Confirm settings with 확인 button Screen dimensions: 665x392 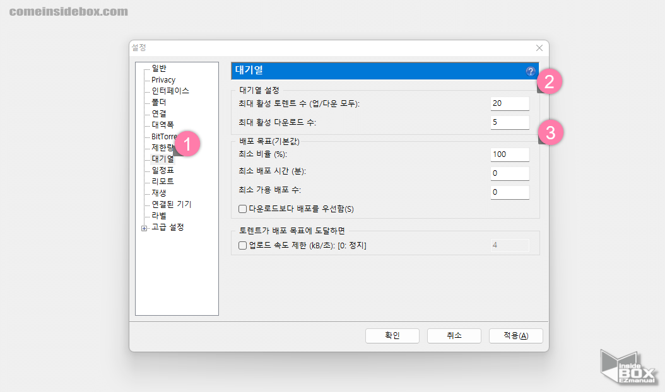[392, 336]
